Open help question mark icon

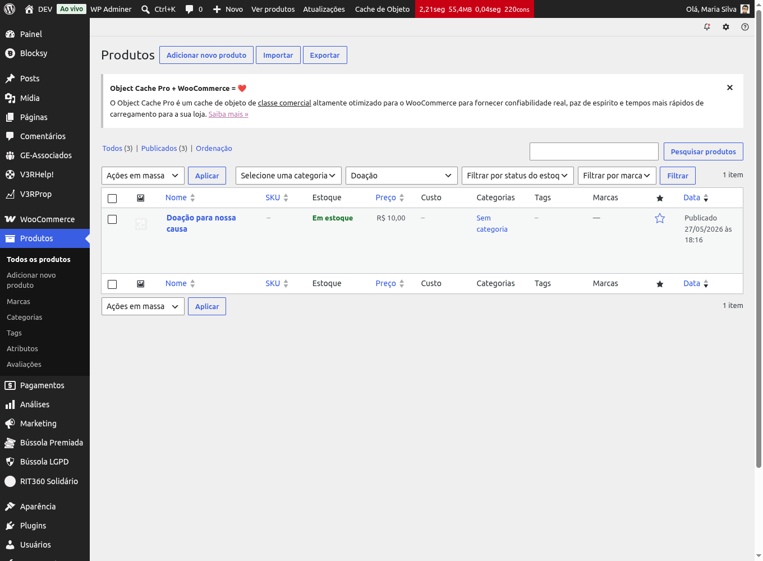tap(745, 27)
